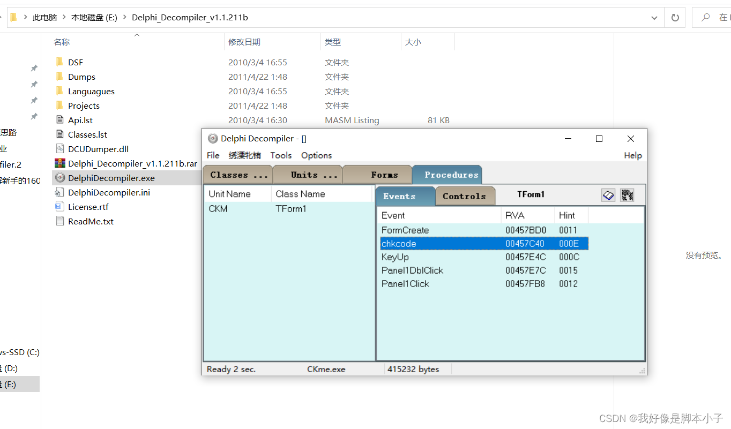Select the KeyUp event row
The height and width of the screenshot is (429, 731).
point(485,257)
